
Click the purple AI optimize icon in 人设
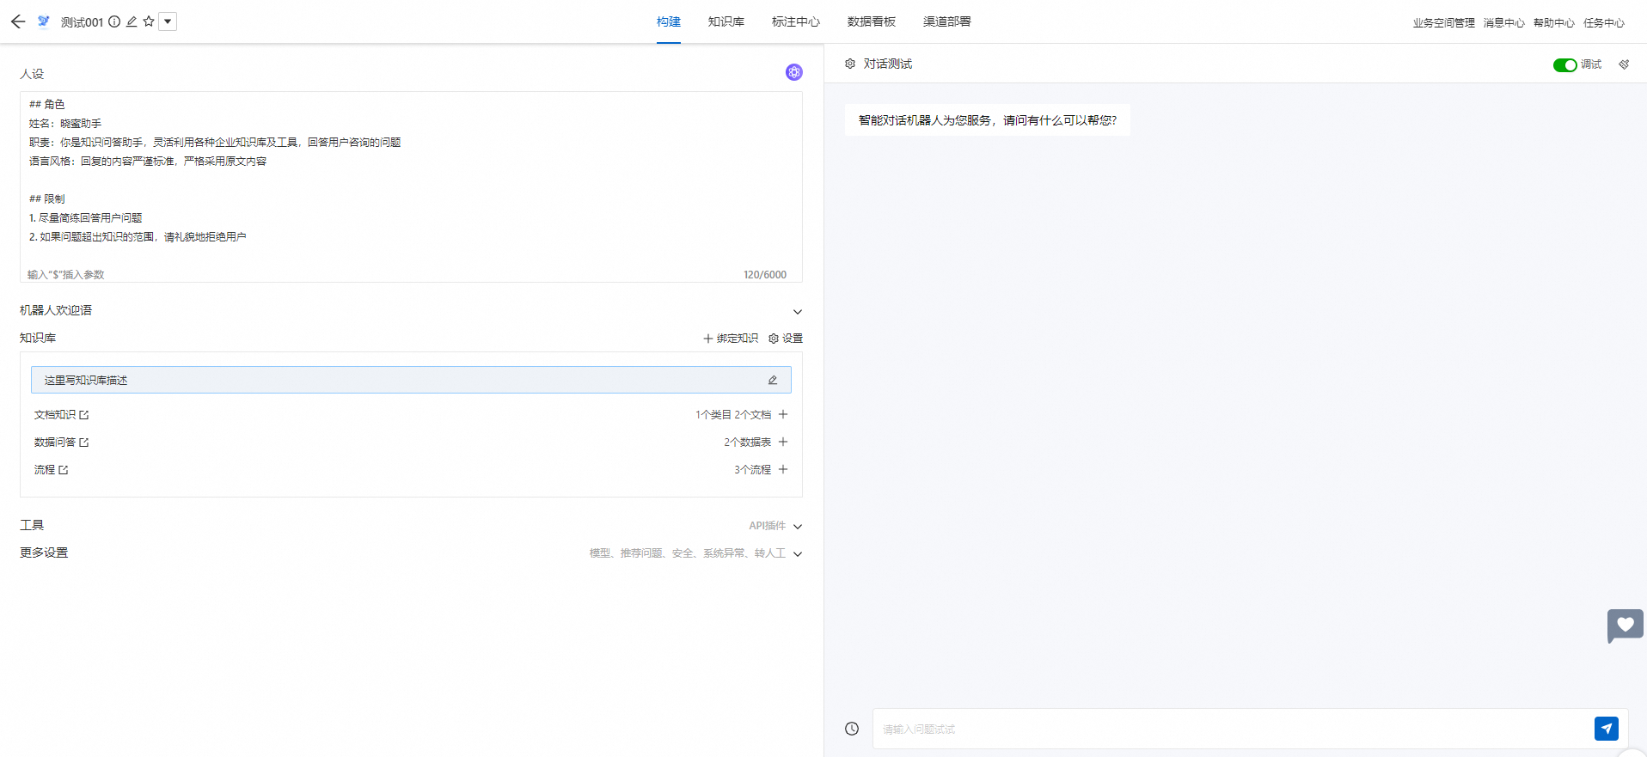click(x=794, y=72)
